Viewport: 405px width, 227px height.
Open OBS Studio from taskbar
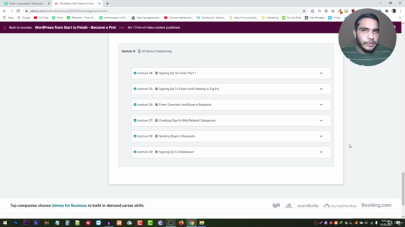[x=171, y=223]
